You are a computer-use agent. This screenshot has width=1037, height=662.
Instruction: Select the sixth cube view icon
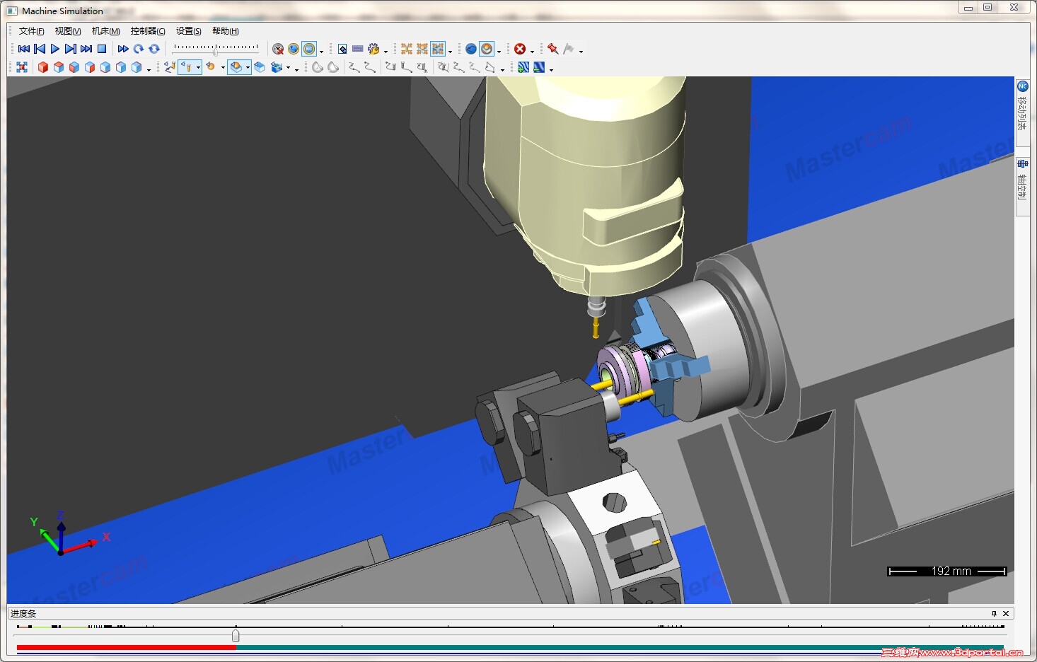(121, 67)
